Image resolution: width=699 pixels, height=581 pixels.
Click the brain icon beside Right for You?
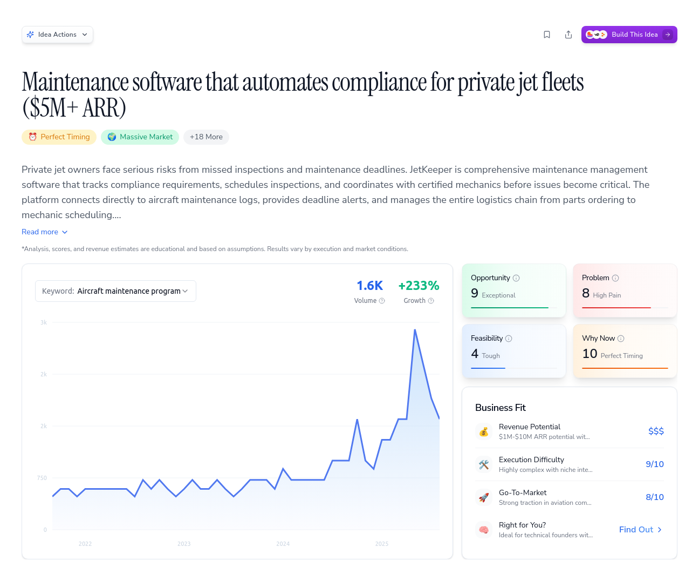[x=484, y=530]
